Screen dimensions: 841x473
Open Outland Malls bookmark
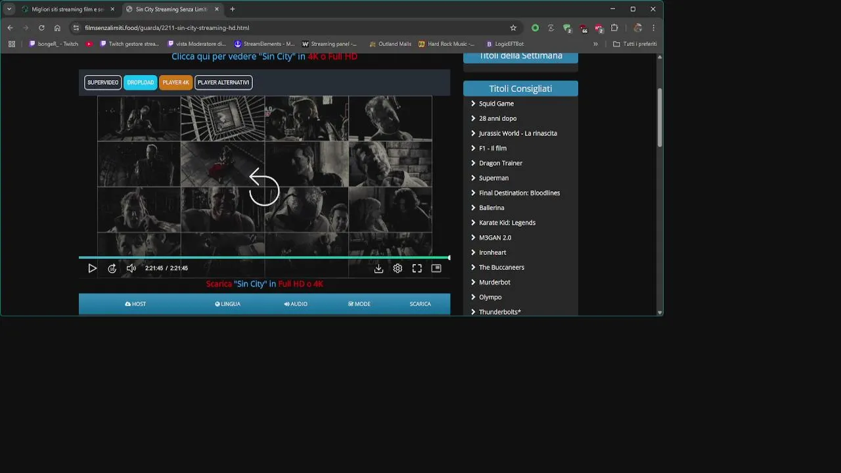[390, 44]
